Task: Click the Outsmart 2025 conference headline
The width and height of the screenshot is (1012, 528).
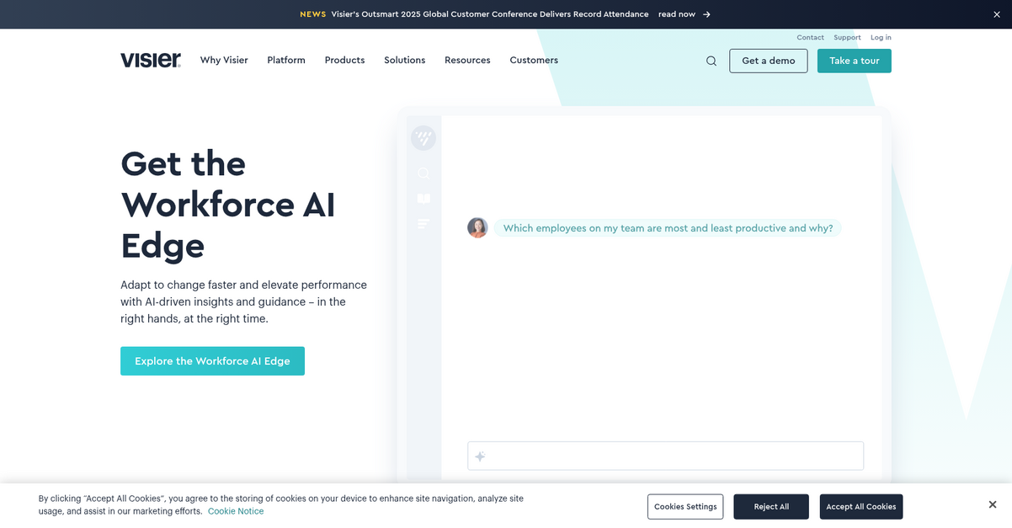Action: tap(490, 14)
